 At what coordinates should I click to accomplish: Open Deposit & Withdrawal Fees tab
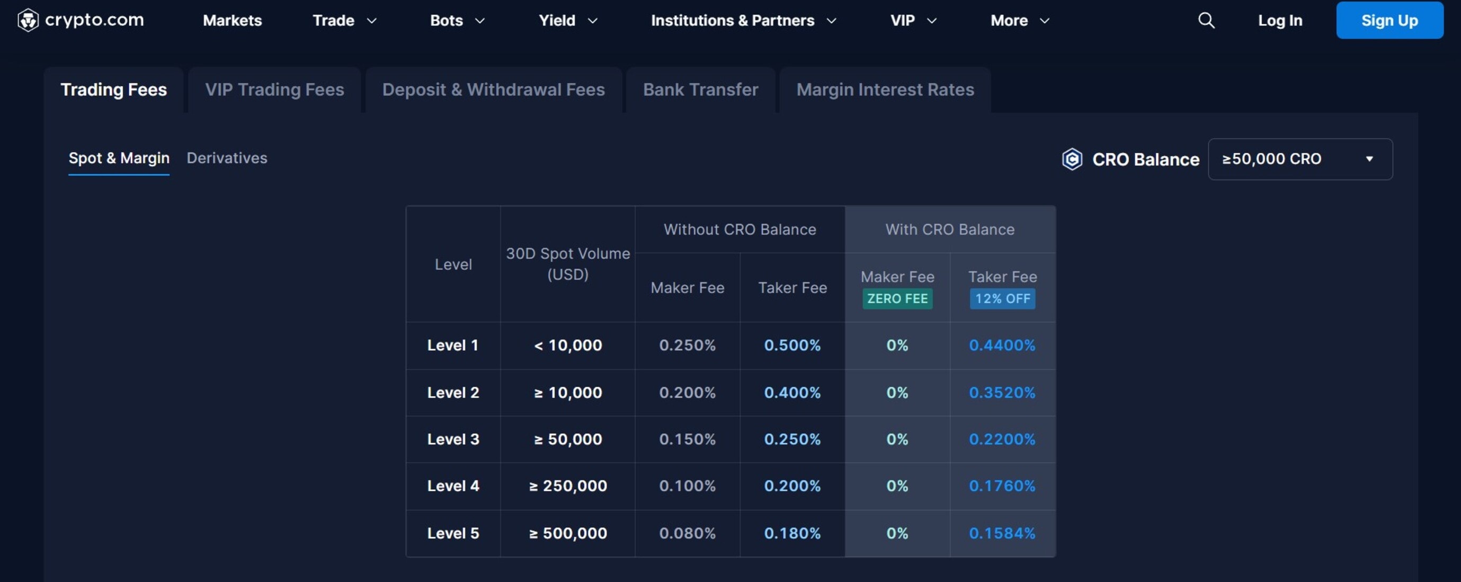pos(493,89)
